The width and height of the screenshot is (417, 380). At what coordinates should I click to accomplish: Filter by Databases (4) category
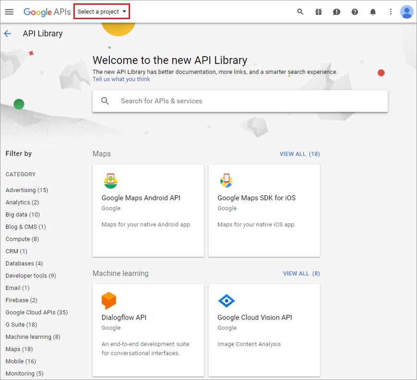24,263
